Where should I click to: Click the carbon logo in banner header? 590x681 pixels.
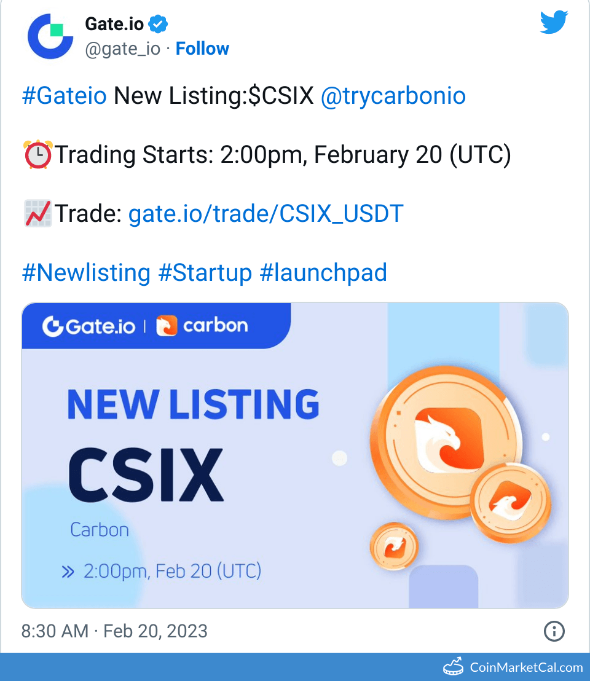[202, 325]
